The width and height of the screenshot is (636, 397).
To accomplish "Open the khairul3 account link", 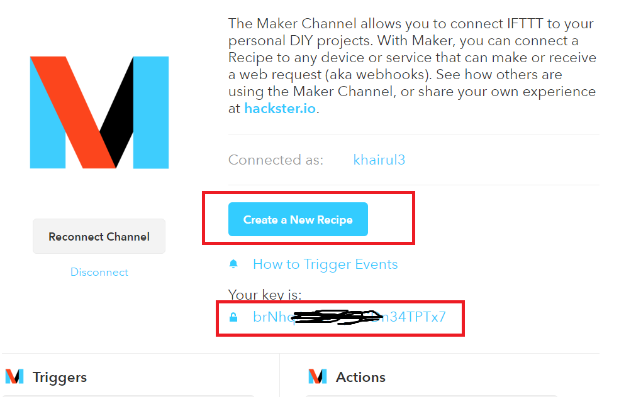I will pos(379,160).
